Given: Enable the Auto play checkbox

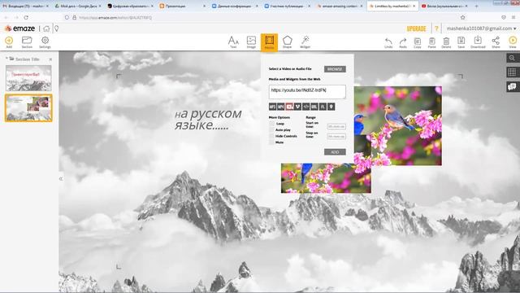Looking at the screenshot, I should pos(271,130).
